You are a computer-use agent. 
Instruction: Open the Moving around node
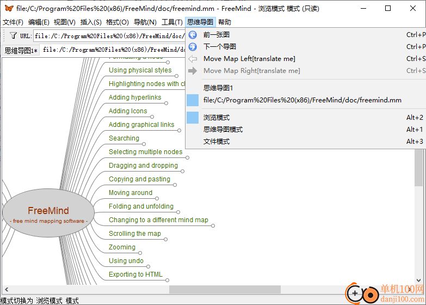pyautogui.click(x=131, y=193)
